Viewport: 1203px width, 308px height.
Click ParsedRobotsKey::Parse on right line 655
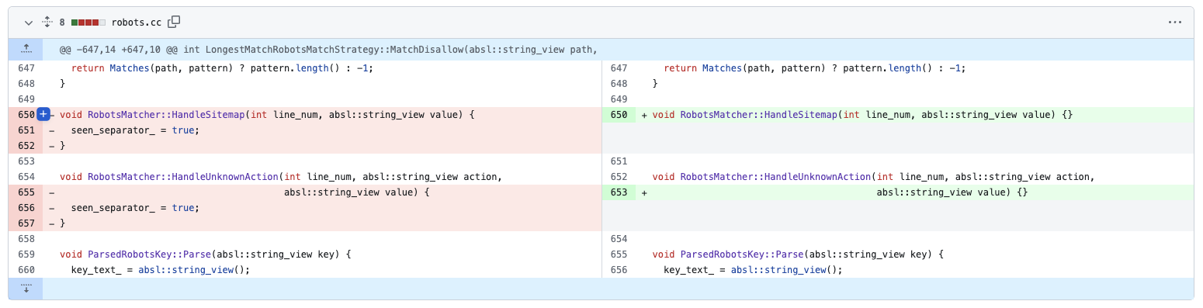pos(742,254)
